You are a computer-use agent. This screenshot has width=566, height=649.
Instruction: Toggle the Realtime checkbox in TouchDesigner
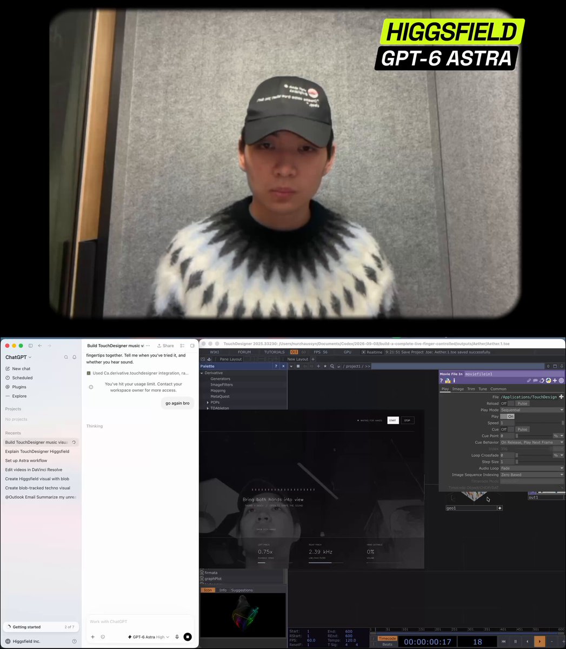click(x=364, y=352)
